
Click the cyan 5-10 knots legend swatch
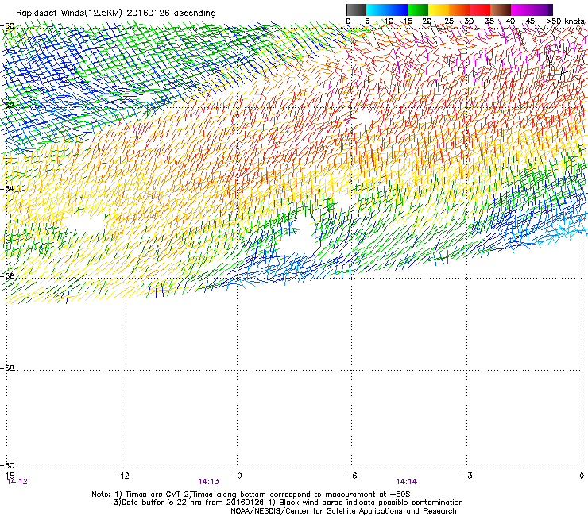(377, 10)
